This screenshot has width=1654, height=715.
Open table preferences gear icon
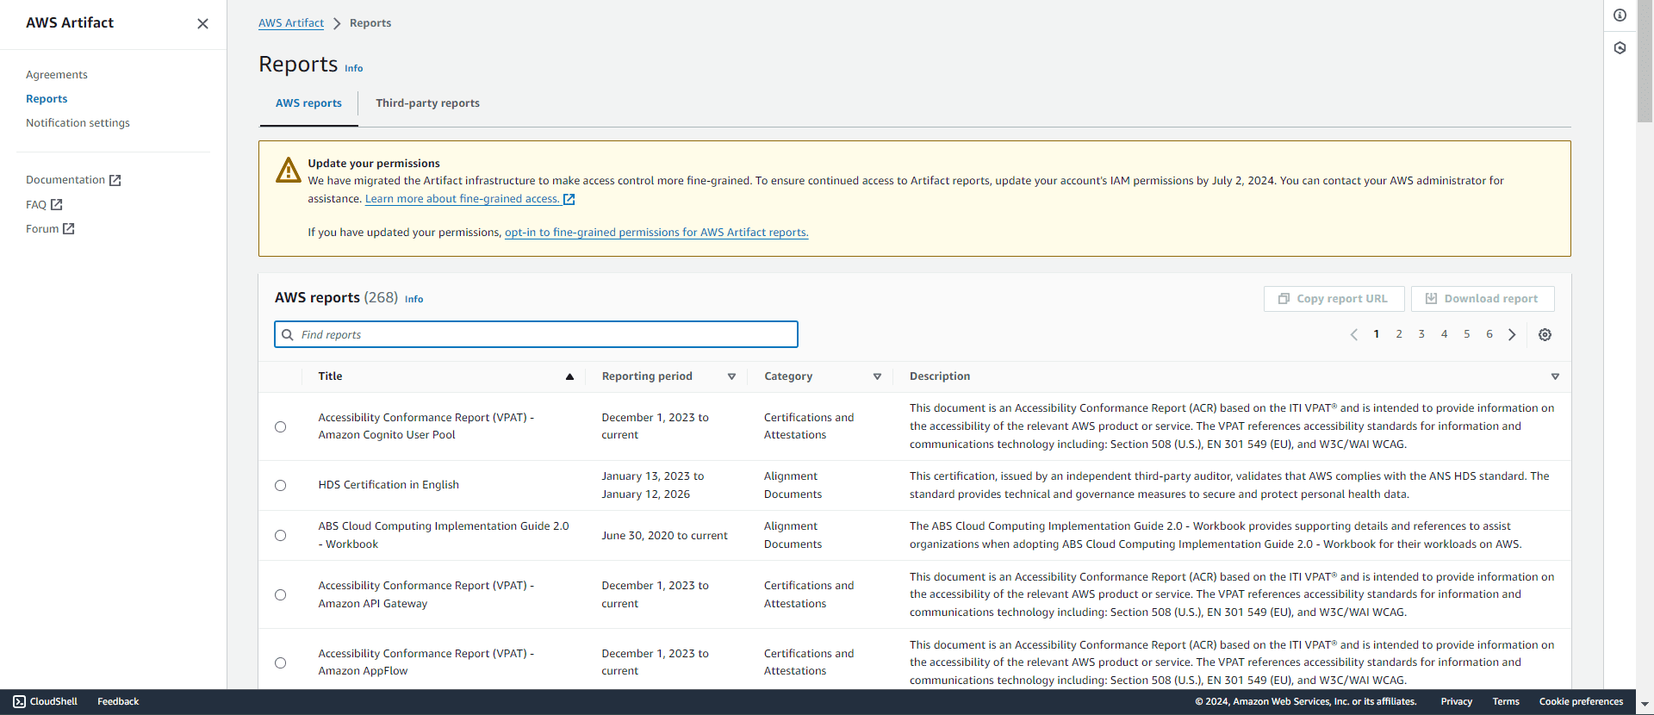[x=1545, y=334]
